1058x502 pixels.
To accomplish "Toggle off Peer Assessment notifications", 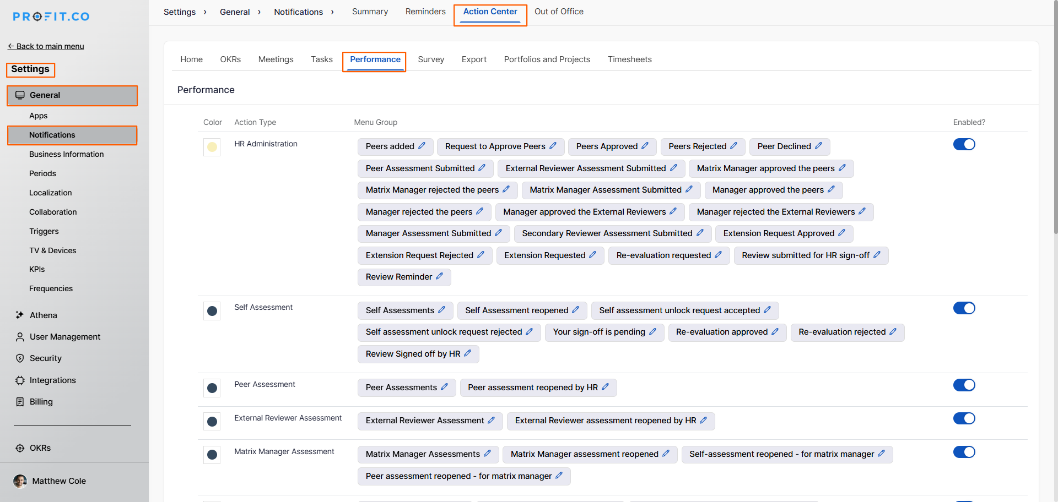I will coord(964,385).
